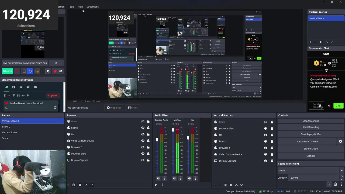Open Audio Mixer panel three-dot menu
Viewport: 345px width, 194px height.
pos(162,185)
